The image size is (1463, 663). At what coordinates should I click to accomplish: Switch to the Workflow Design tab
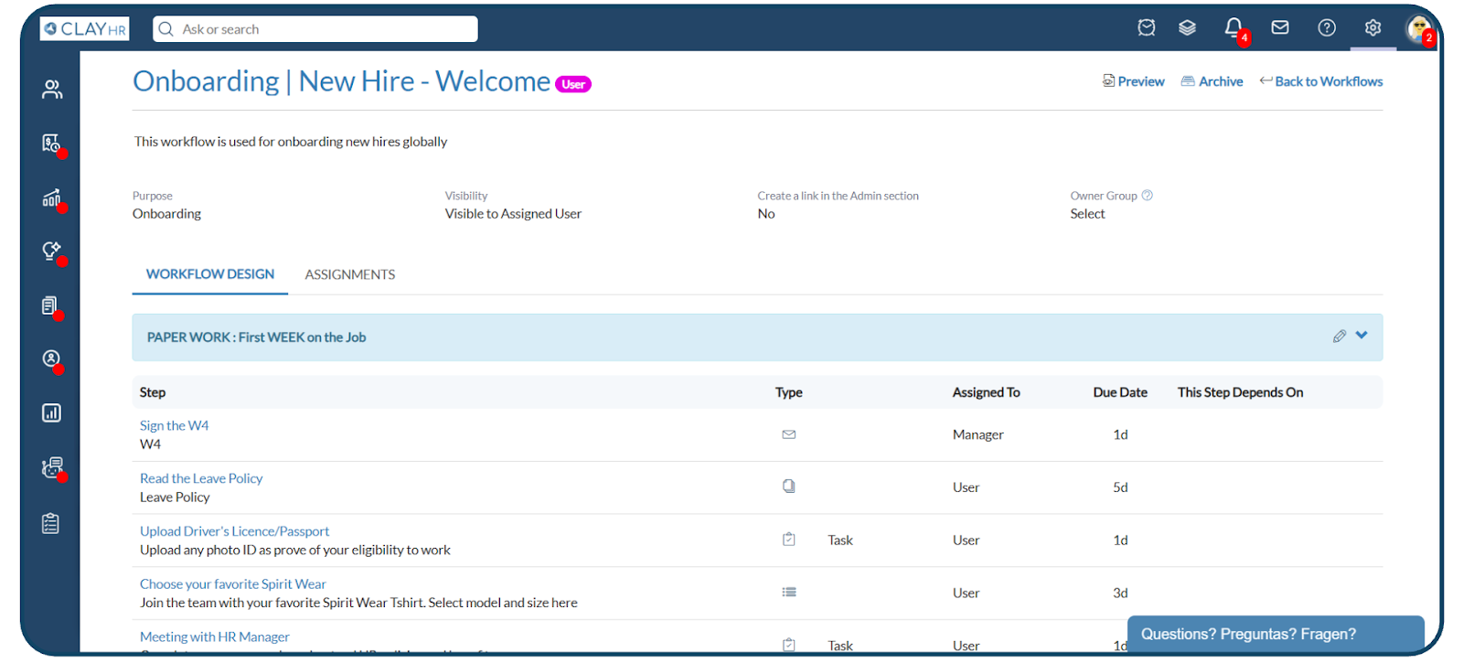point(210,274)
